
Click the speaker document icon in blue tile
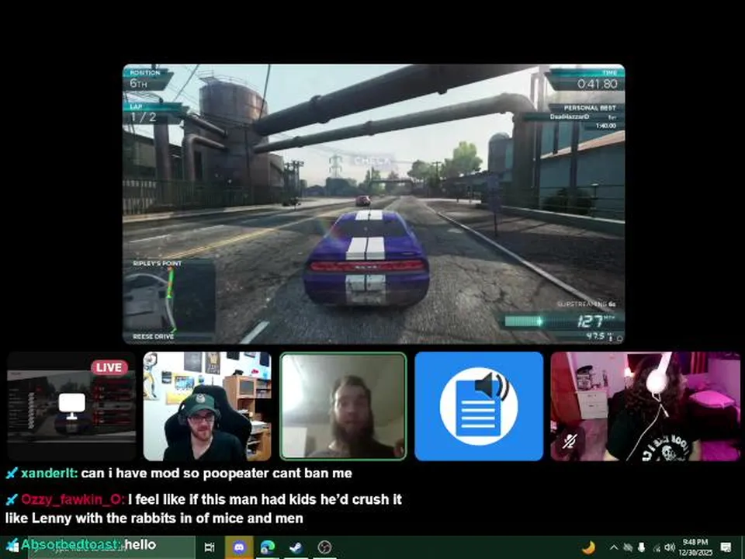pos(479,406)
